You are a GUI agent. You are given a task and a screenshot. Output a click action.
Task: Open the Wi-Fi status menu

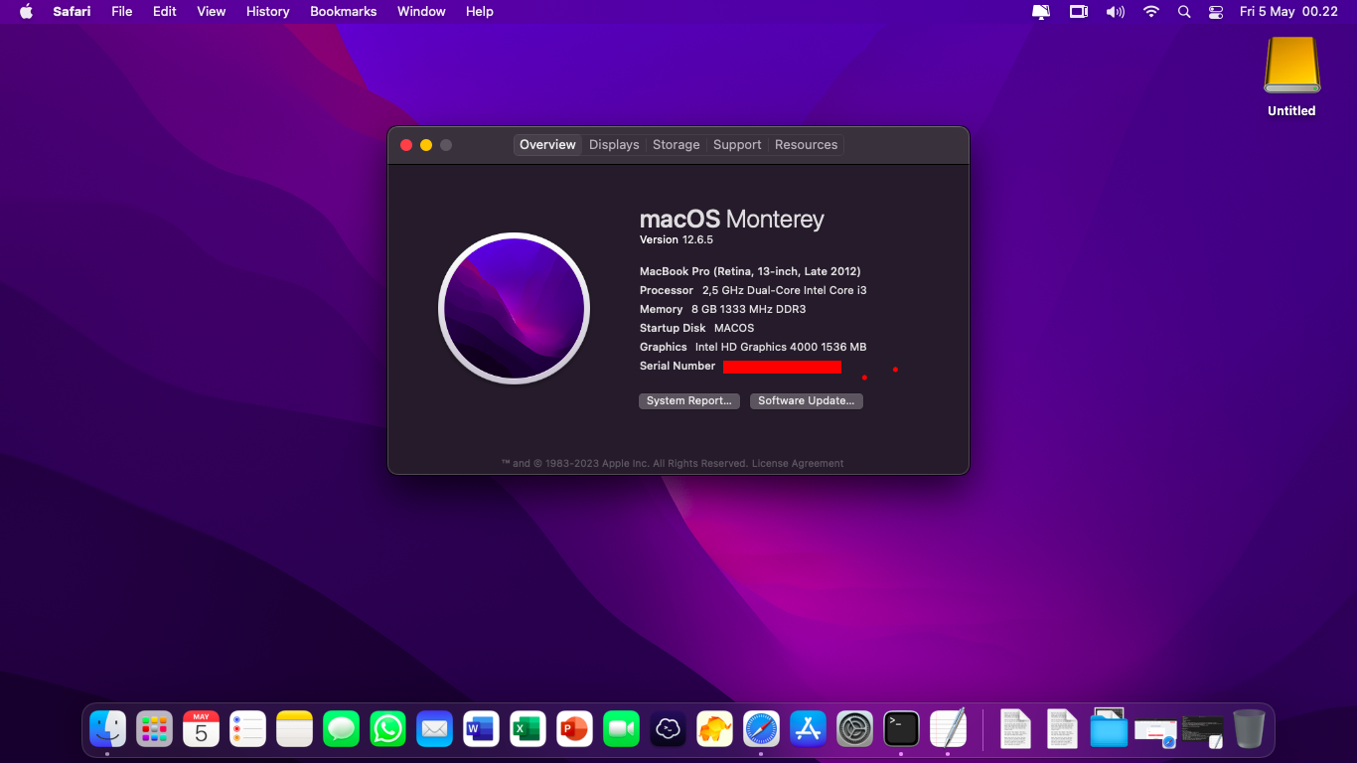[1151, 12]
